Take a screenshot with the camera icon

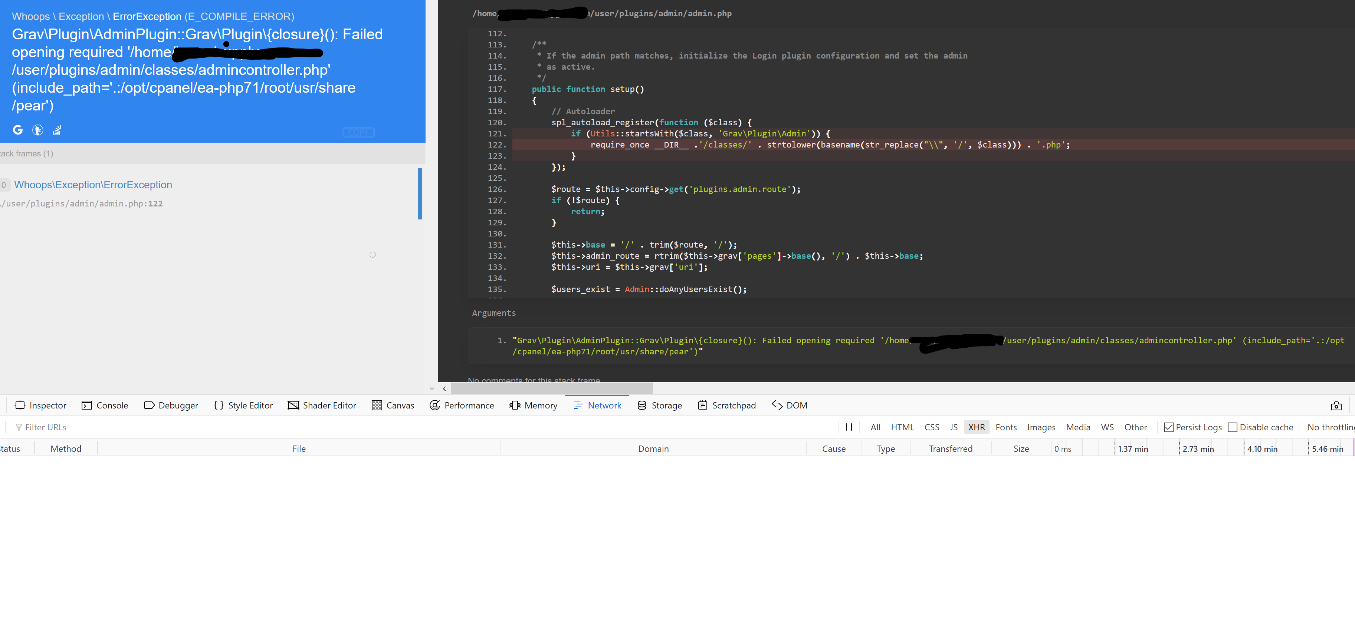click(x=1336, y=405)
